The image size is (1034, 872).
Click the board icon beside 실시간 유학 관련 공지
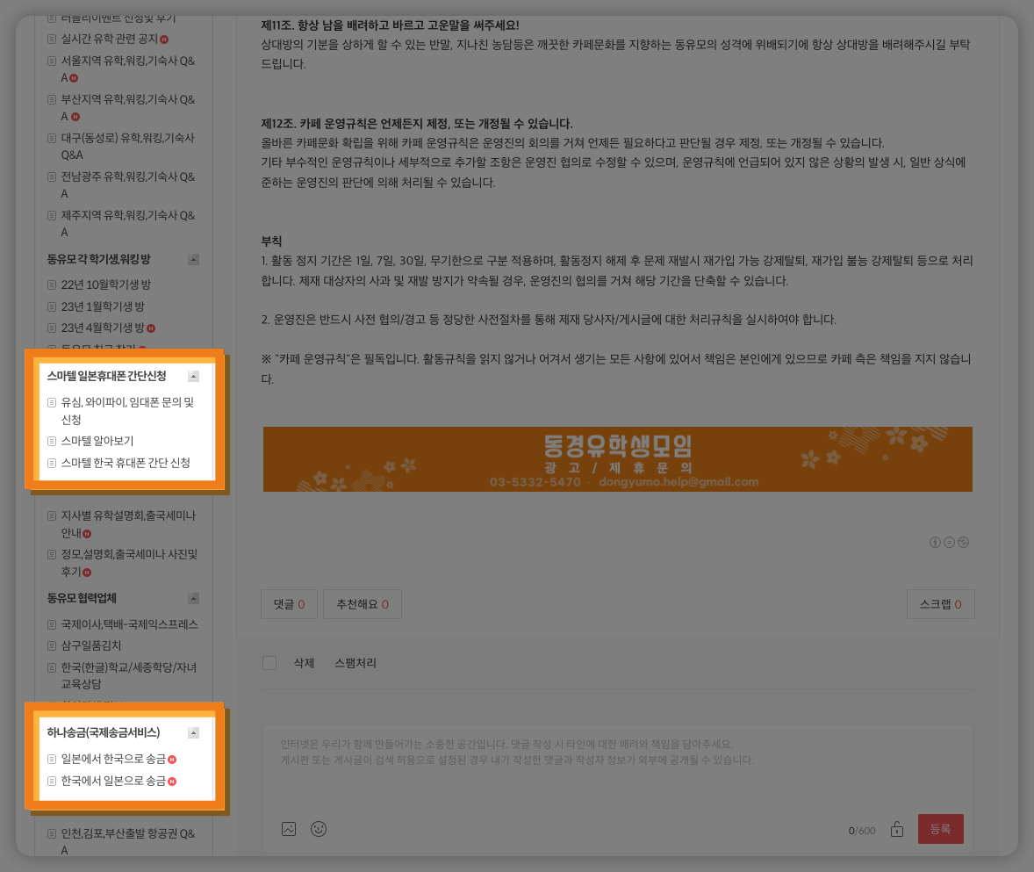[52, 39]
